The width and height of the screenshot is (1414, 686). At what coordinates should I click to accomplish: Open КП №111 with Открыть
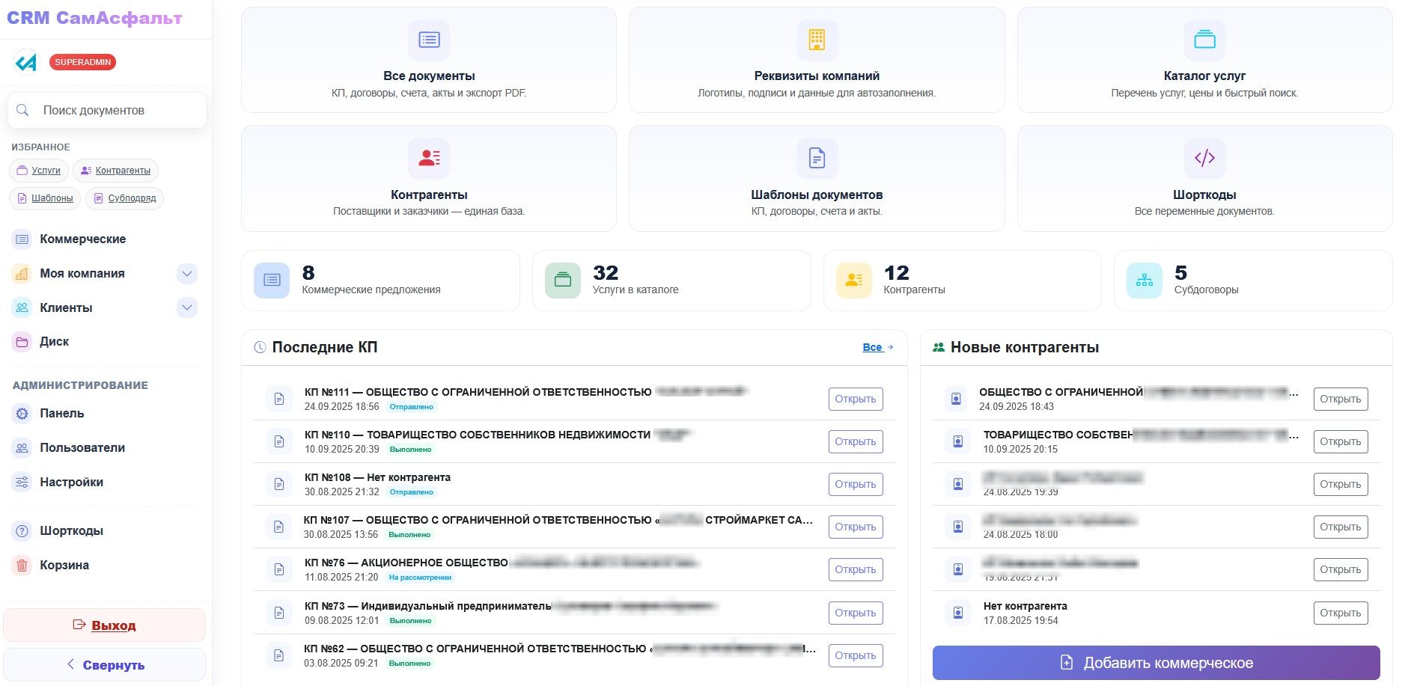coord(856,399)
